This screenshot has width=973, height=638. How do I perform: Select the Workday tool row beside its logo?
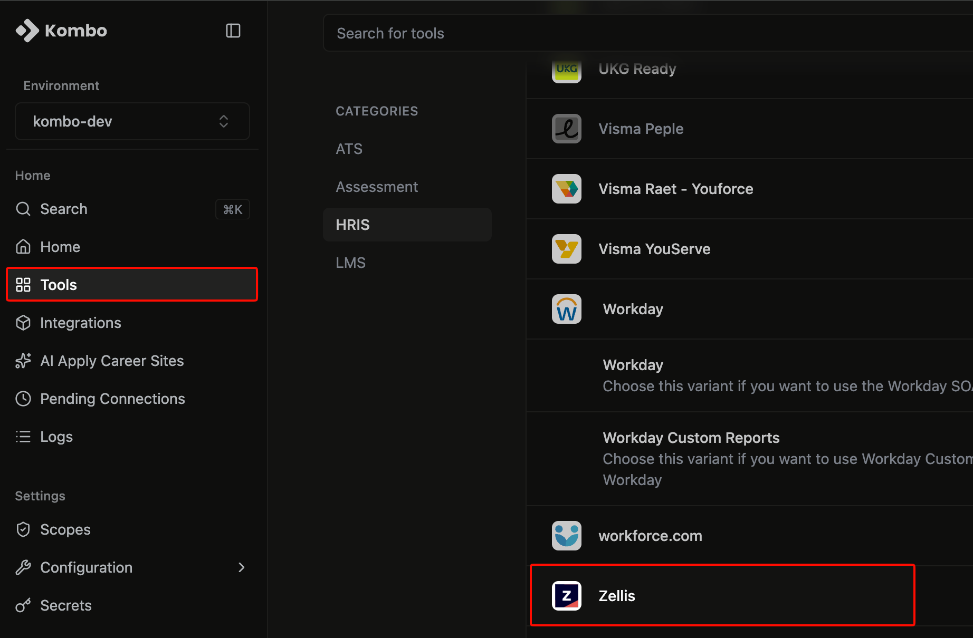click(x=750, y=309)
